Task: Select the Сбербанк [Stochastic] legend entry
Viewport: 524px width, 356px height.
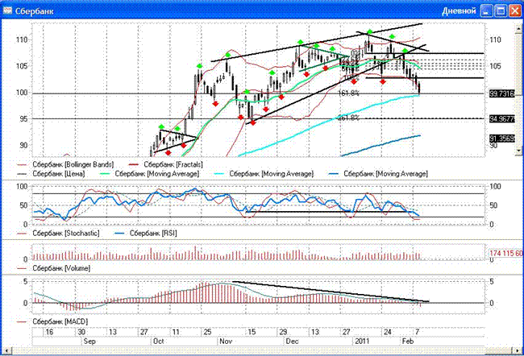Action: (58, 233)
